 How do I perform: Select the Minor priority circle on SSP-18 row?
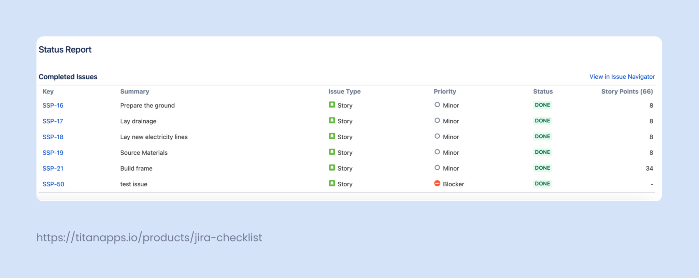(437, 136)
